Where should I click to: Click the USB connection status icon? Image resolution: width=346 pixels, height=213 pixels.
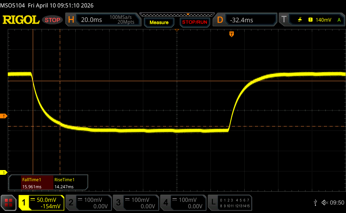pos(315,203)
